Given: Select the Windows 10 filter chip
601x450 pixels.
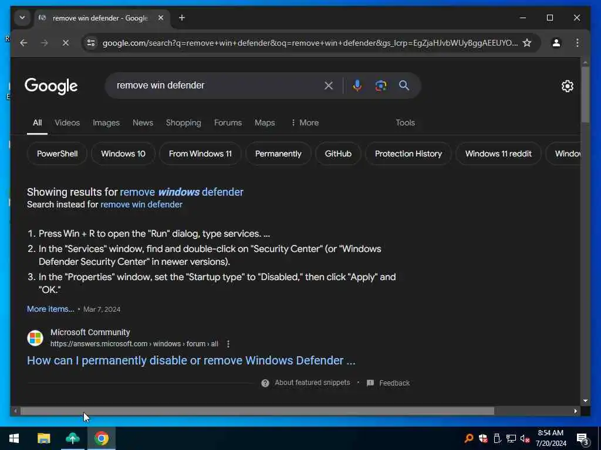Looking at the screenshot, I should (123, 154).
